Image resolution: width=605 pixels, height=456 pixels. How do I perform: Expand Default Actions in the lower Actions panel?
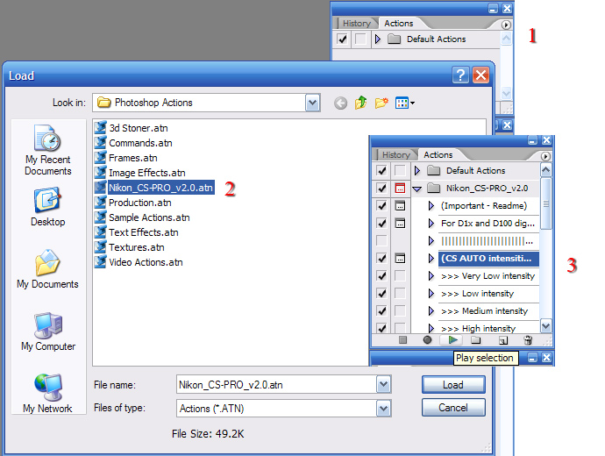(x=416, y=170)
